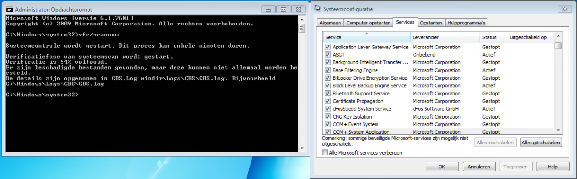Select 'Block Level Backup Engine Service' name

point(370,85)
